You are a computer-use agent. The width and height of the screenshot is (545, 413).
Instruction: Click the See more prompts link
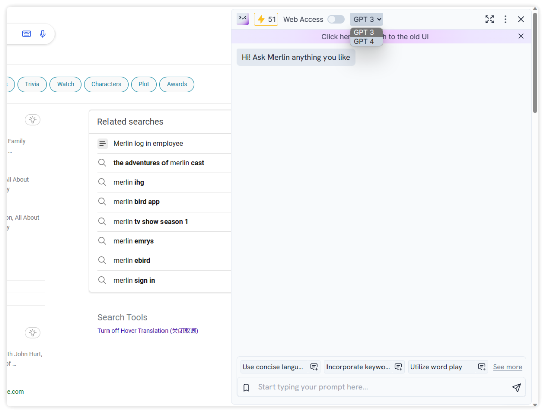point(507,367)
